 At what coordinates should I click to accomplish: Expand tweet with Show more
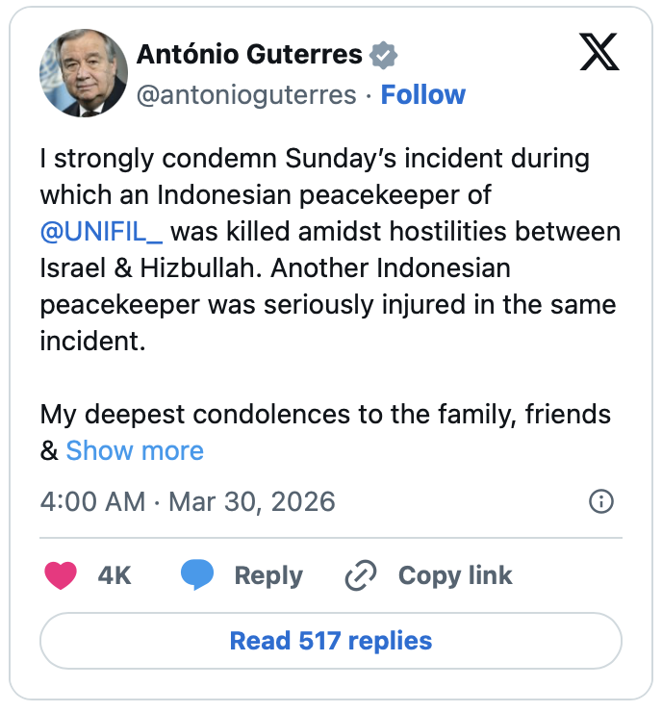pos(135,450)
